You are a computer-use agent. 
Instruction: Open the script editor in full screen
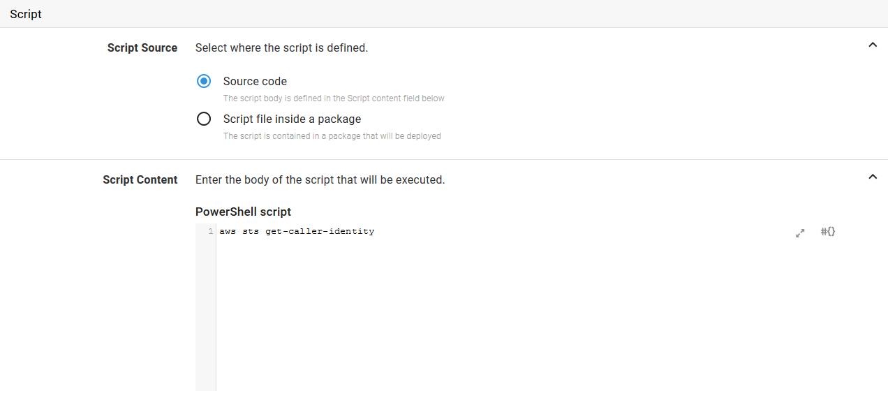(x=800, y=233)
